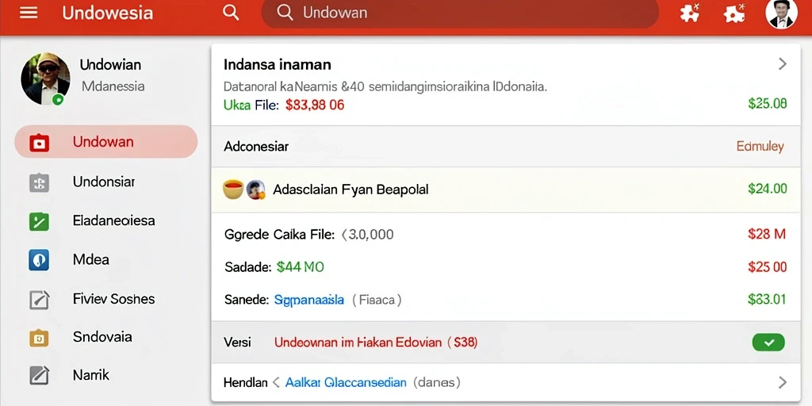Viewport: 812px width, 406px height.
Task: Click the red Undowan sidebar icon
Action: pyautogui.click(x=40, y=143)
